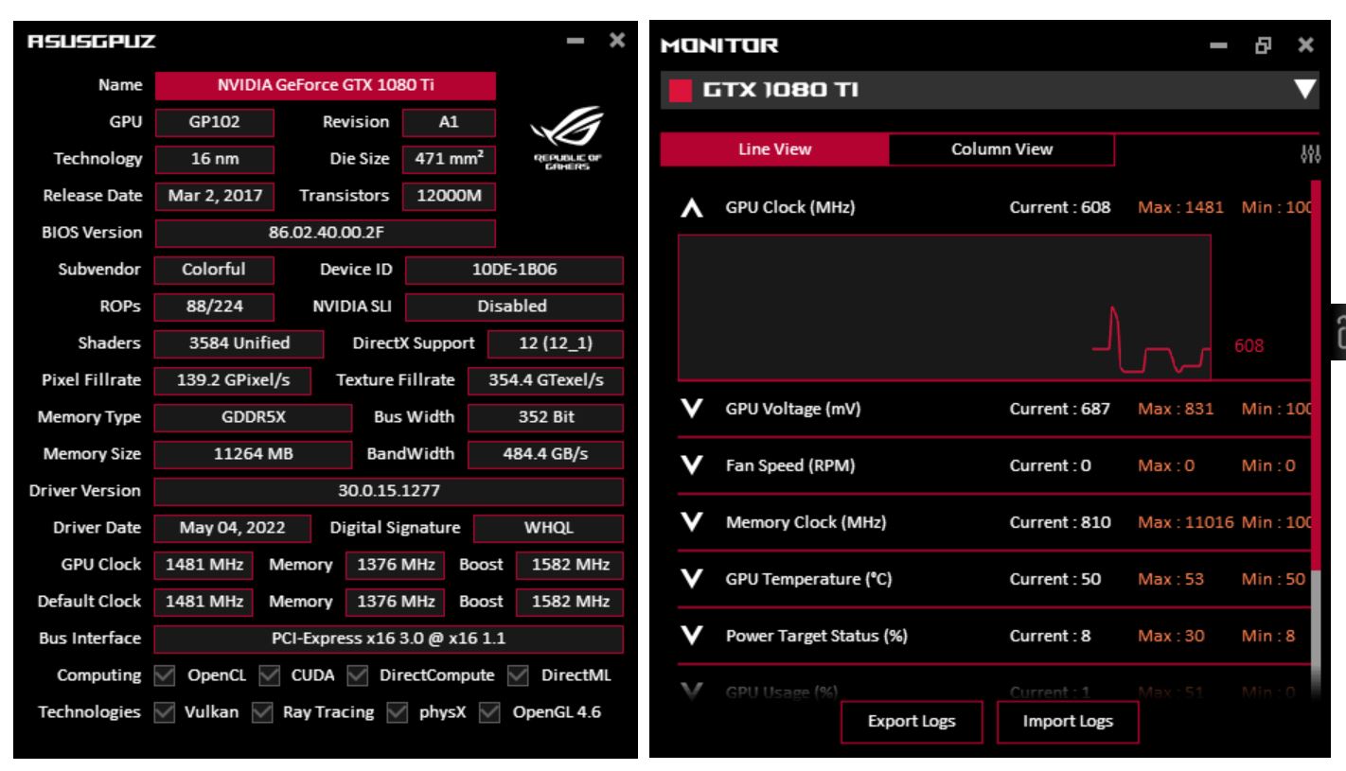Click the NVIDIA GeForce GTX 1080 Ti name field
The height and width of the screenshot is (771, 1346).
pyautogui.click(x=326, y=85)
